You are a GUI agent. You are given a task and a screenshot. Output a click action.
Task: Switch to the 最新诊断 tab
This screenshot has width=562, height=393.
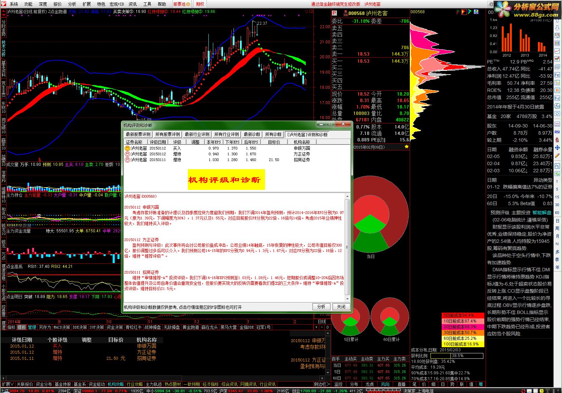click(x=252, y=135)
